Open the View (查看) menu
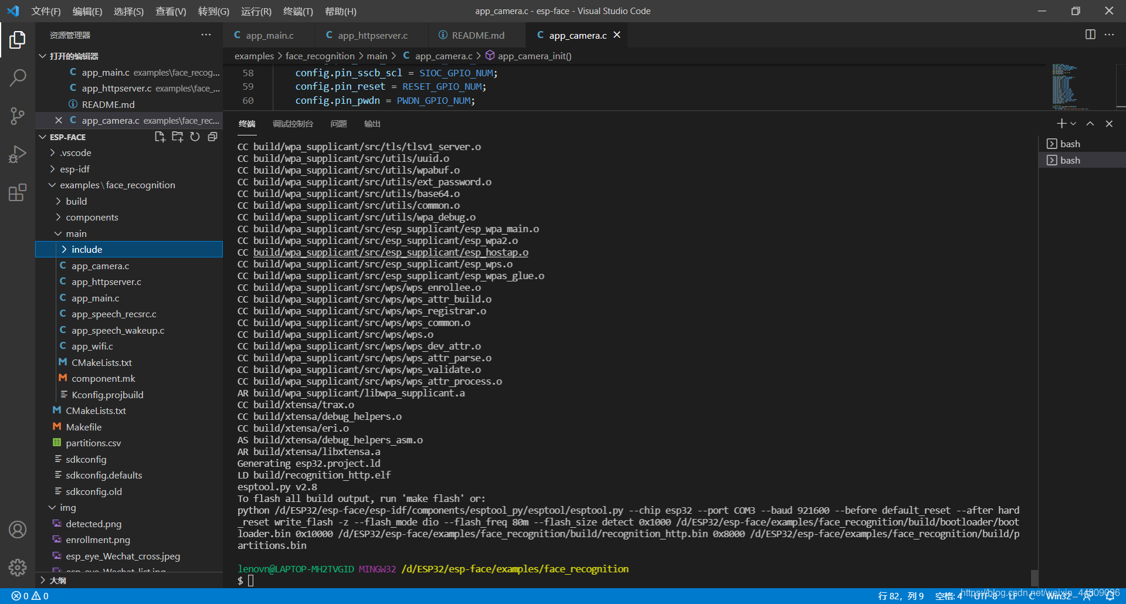This screenshot has height=604, width=1126. (171, 11)
